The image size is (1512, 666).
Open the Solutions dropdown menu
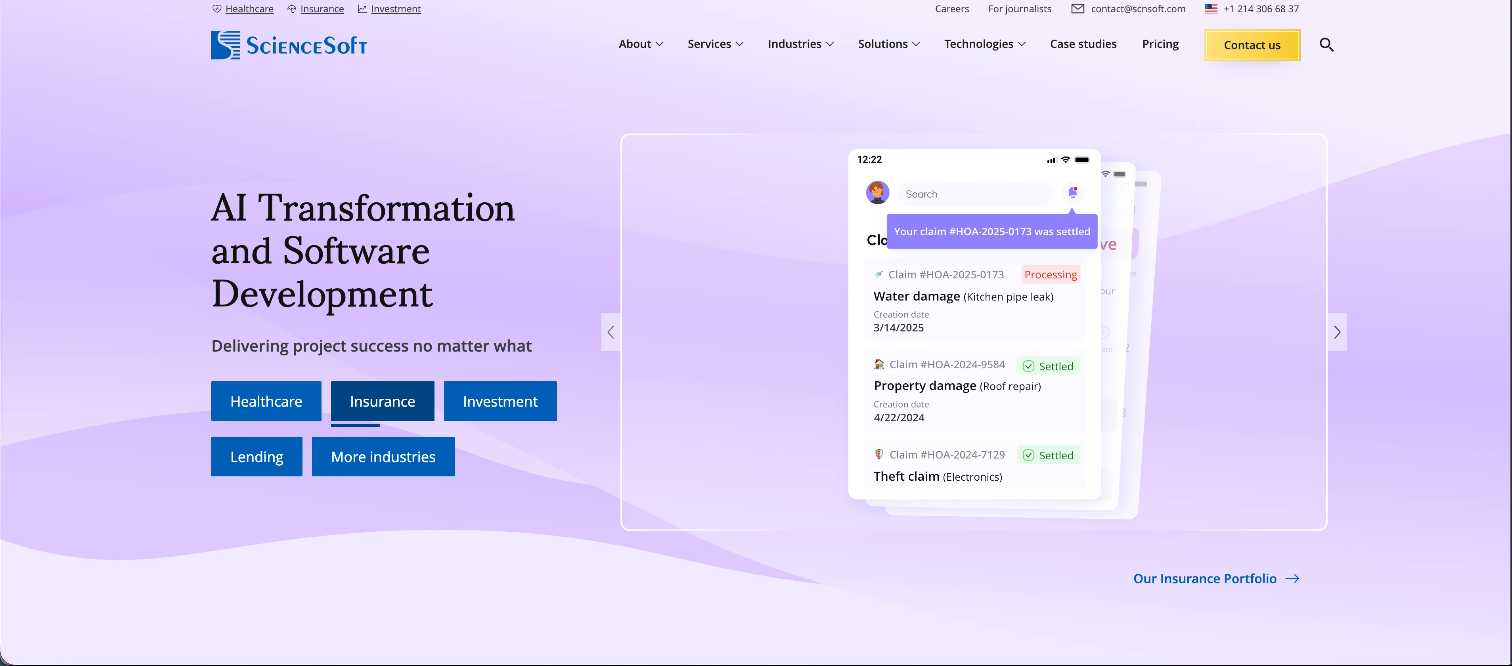click(x=889, y=44)
